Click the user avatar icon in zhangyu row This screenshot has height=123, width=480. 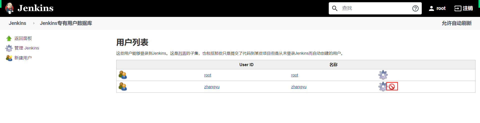point(123,86)
